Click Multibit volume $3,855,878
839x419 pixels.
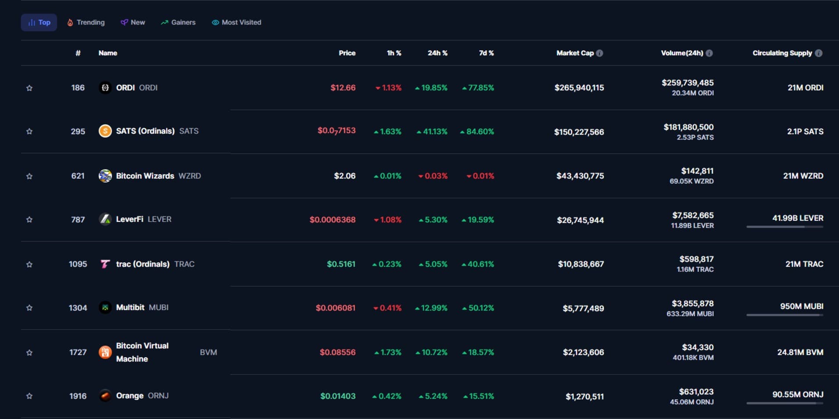click(692, 303)
